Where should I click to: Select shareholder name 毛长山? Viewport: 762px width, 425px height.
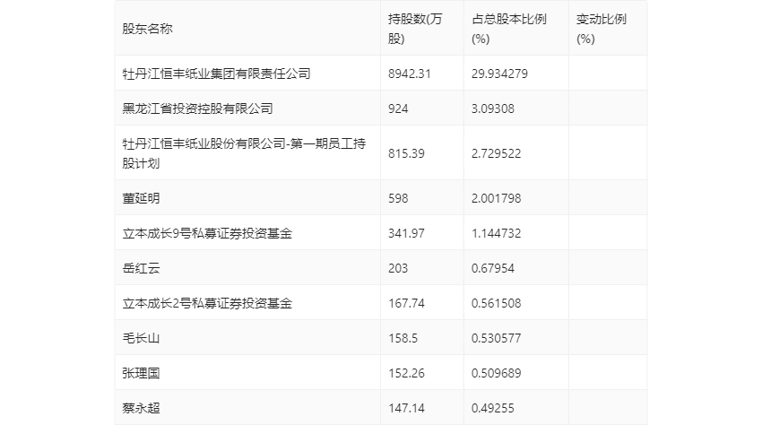(141, 338)
